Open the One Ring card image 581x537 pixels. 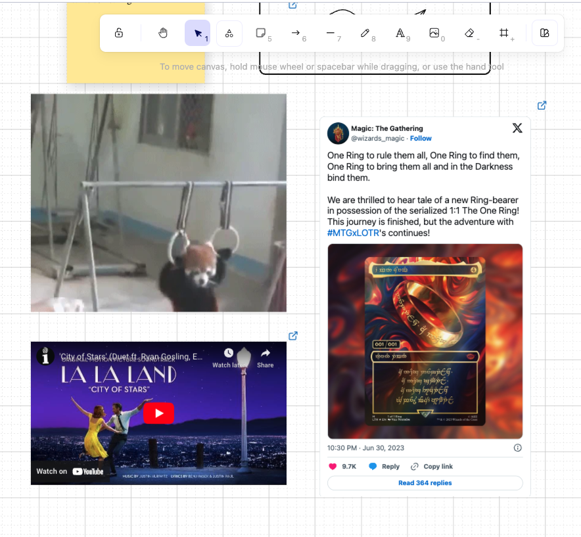[x=425, y=341]
